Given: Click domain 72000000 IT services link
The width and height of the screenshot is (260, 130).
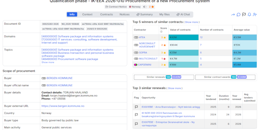Looking at the screenshot, I should pos(79,41).
